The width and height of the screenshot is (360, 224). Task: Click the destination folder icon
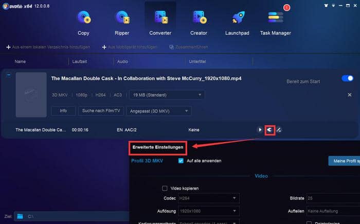click(x=20, y=216)
